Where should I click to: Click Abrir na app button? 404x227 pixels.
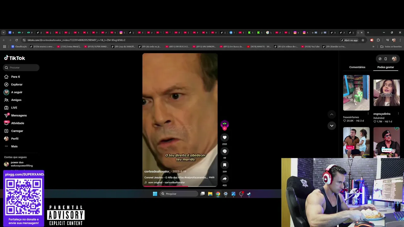click(x=349, y=40)
